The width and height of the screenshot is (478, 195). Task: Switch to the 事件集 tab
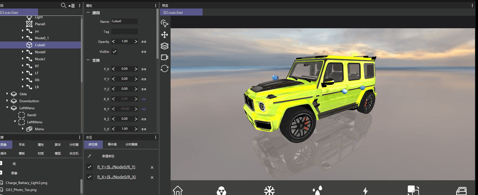pos(112,144)
